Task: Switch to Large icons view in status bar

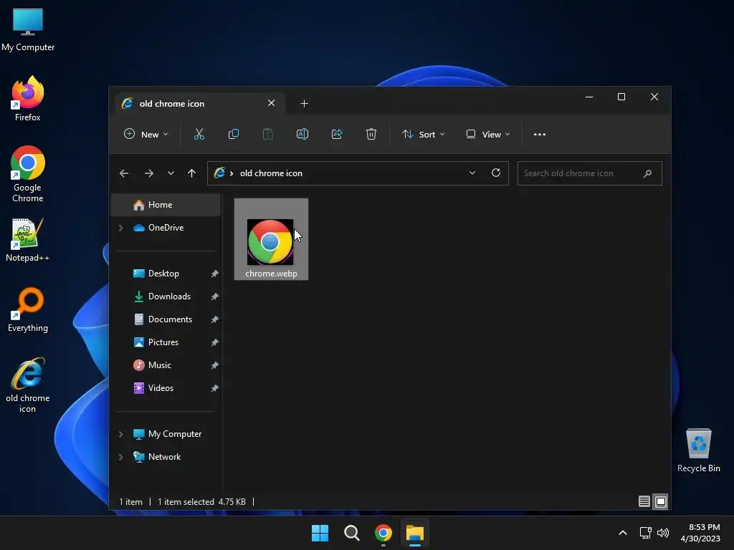Action: coord(660,501)
